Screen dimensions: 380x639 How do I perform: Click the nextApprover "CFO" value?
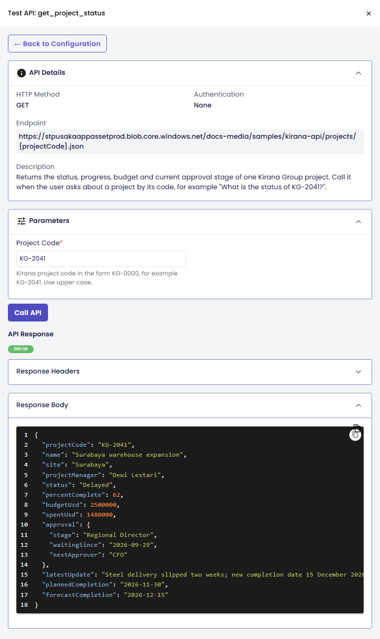click(118, 555)
